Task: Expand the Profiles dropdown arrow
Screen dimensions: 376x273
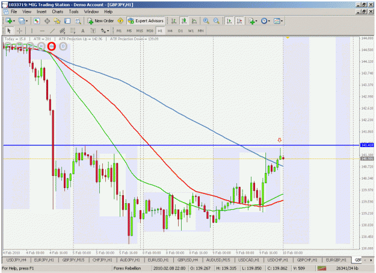Action: point(26,21)
